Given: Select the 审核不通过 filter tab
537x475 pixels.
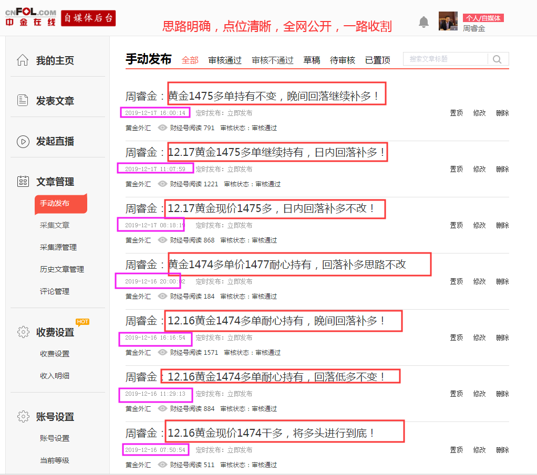Looking at the screenshot, I should click(x=273, y=60).
